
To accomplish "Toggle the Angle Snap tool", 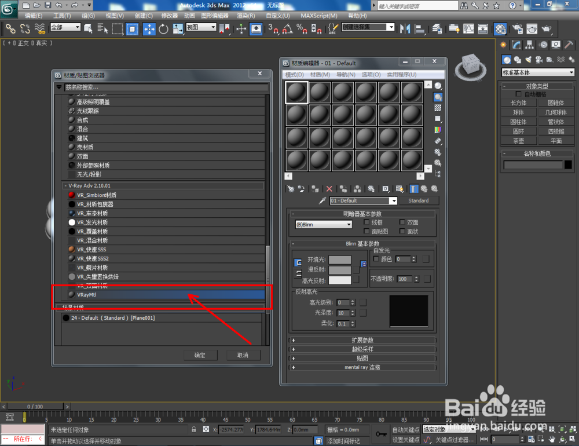I will point(288,29).
